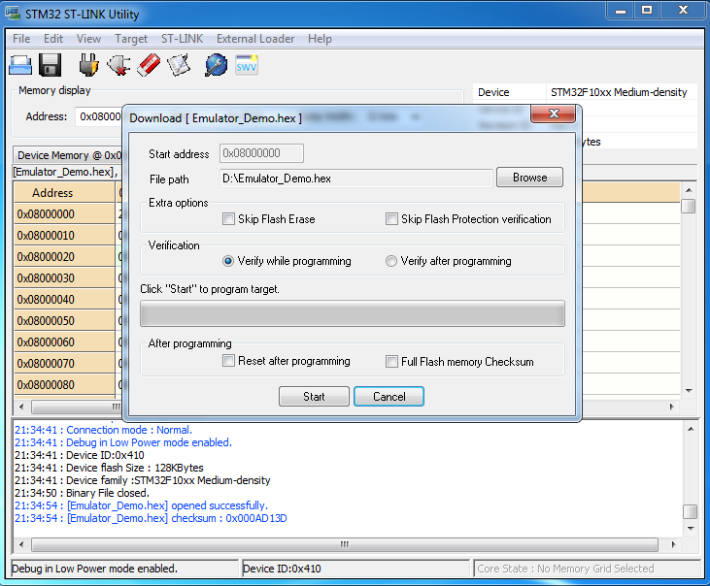Select Verify after programming radio button
710x586 pixels.
391,261
